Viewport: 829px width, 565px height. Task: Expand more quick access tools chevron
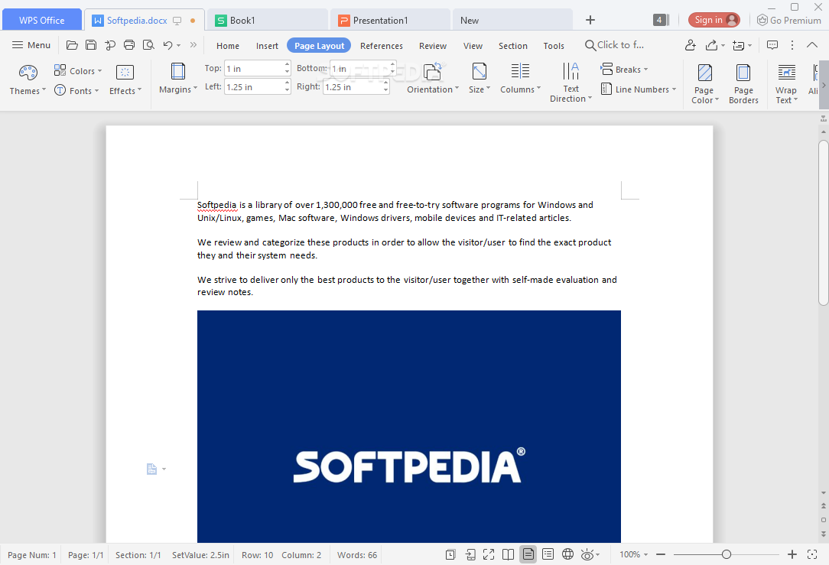pyautogui.click(x=193, y=45)
